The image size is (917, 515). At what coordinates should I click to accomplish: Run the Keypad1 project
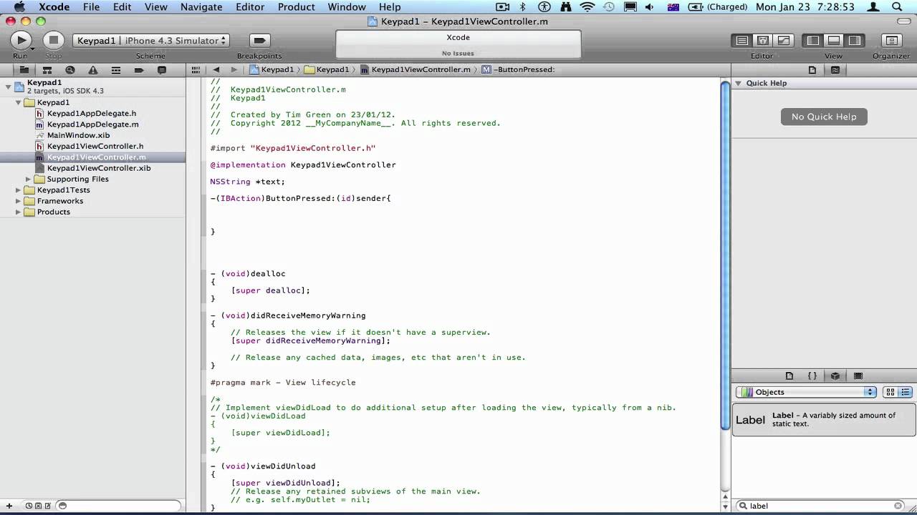click(21, 40)
